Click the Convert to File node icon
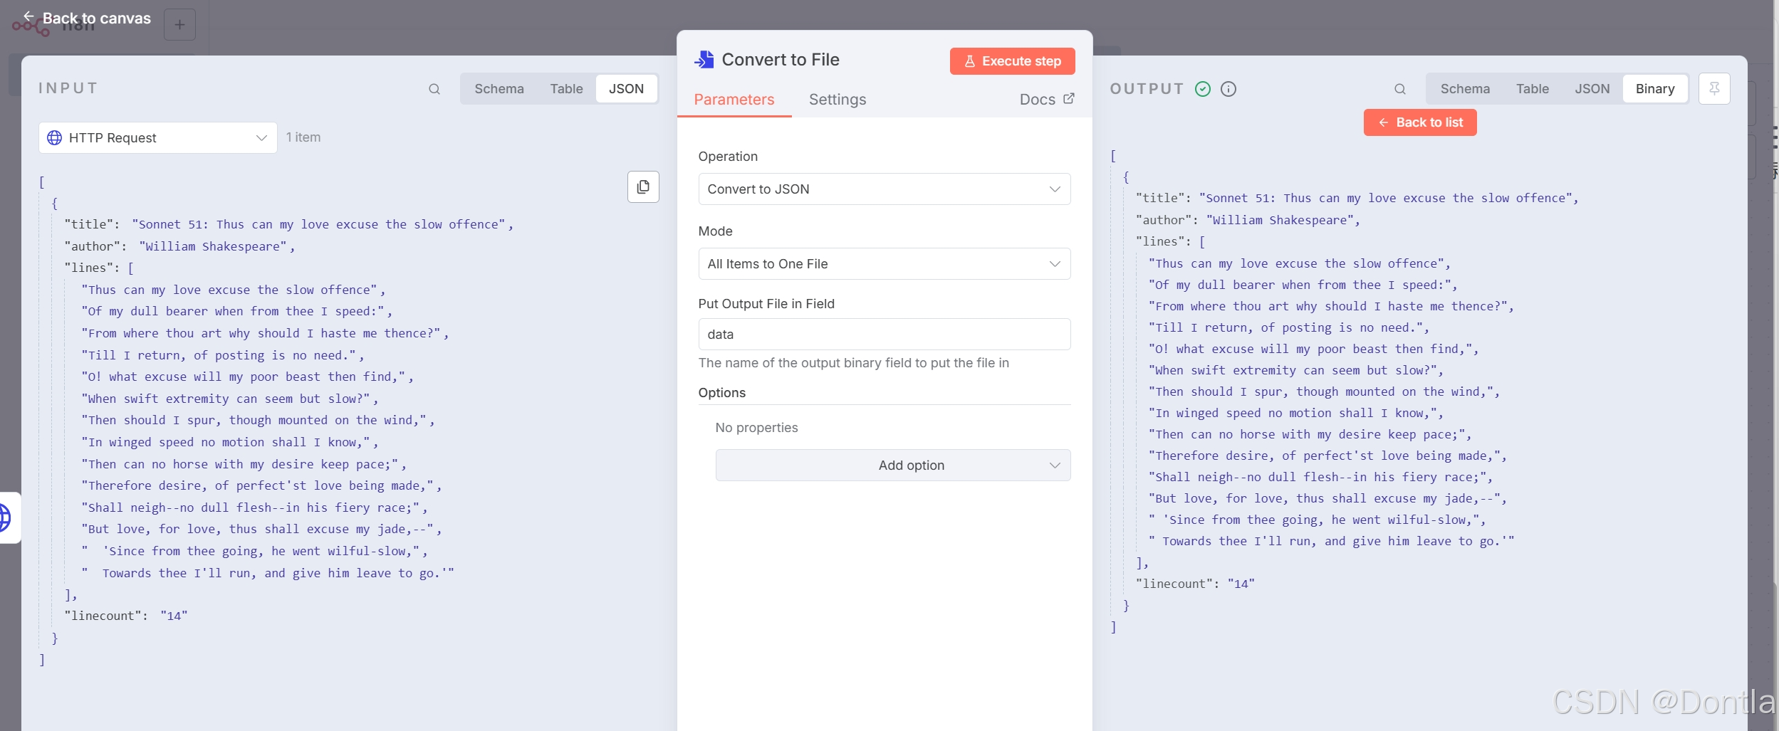This screenshot has height=731, width=1779. 704,60
